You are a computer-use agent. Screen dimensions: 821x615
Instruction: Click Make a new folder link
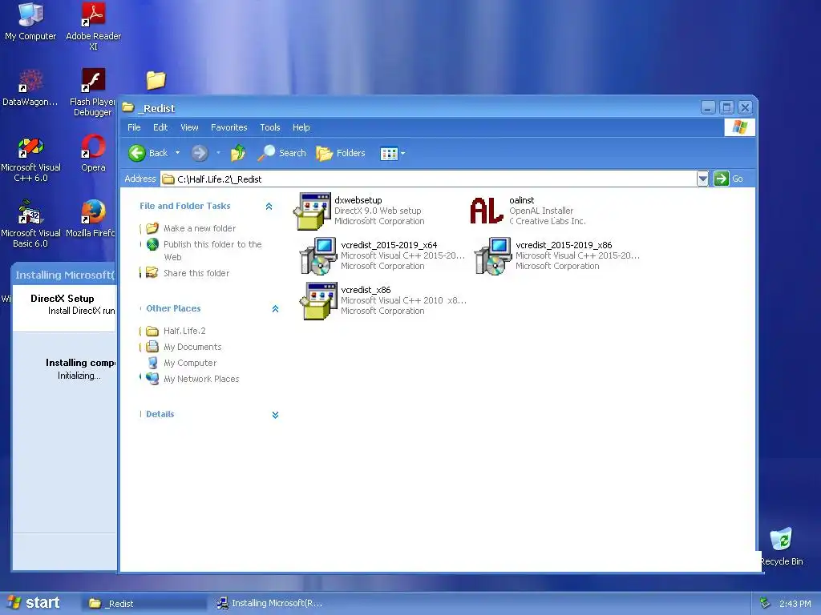coord(200,228)
